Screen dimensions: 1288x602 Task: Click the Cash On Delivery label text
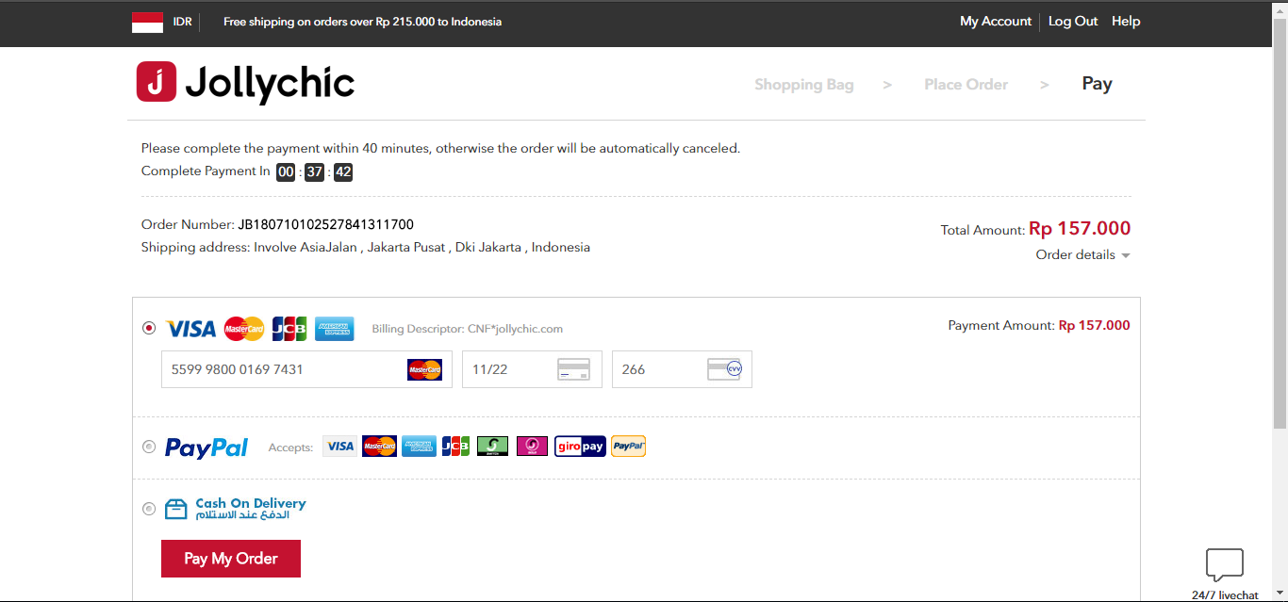[251, 509]
